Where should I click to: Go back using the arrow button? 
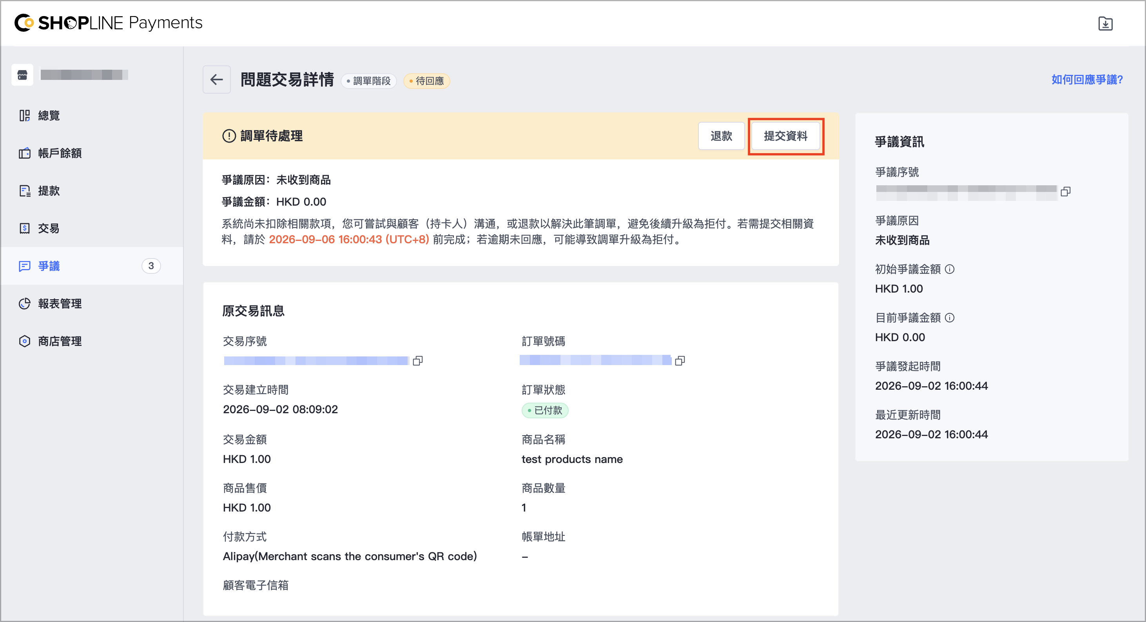pyautogui.click(x=217, y=80)
